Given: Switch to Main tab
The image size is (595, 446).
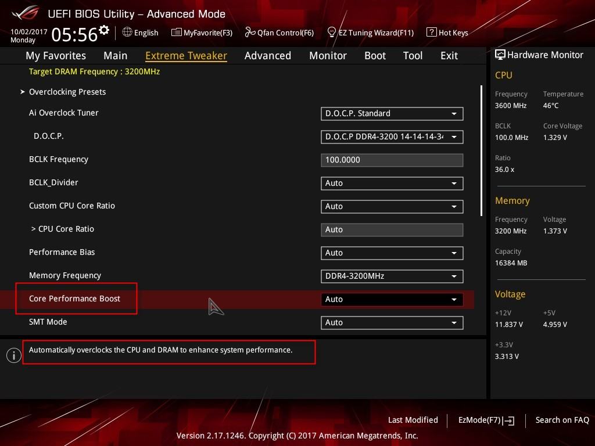Looking at the screenshot, I should [116, 56].
